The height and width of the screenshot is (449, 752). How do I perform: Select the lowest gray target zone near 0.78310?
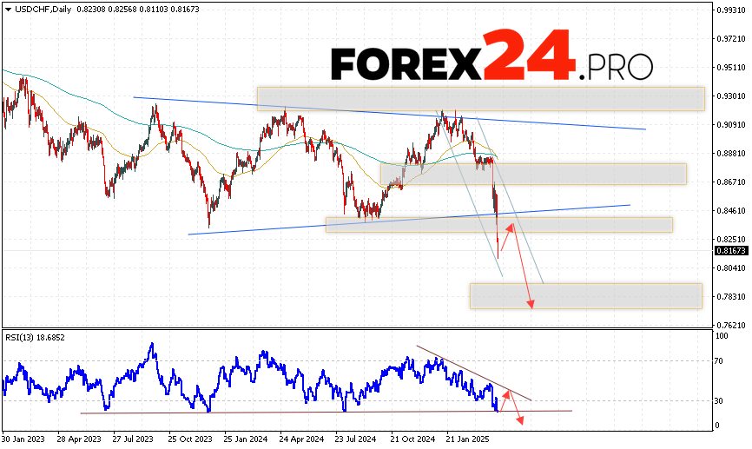[x=585, y=295]
